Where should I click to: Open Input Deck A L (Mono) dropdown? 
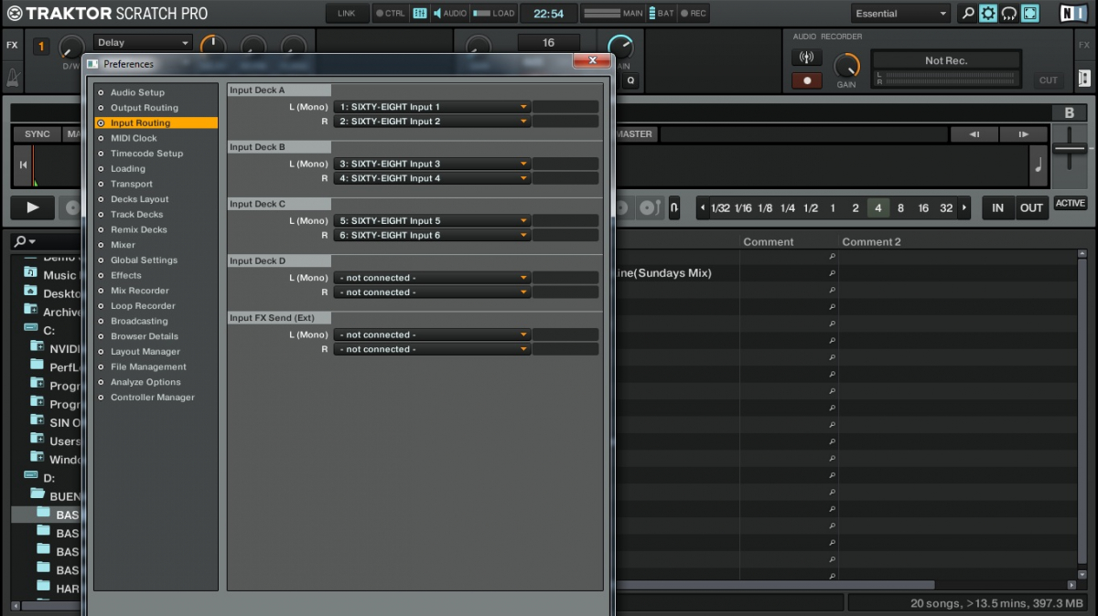[x=432, y=107]
